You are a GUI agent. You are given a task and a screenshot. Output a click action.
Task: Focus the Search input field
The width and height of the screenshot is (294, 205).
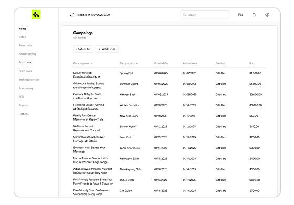(205, 15)
